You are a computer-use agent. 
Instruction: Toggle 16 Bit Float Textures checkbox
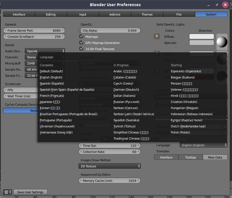click(x=81, y=49)
